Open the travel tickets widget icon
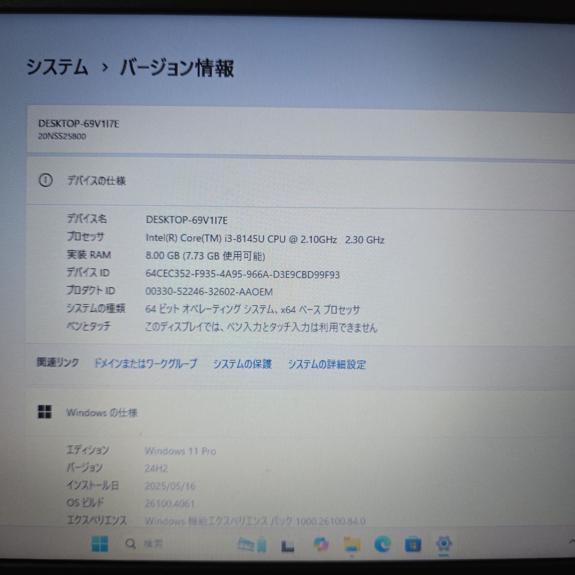This screenshot has width=575, height=575. [x=252, y=544]
